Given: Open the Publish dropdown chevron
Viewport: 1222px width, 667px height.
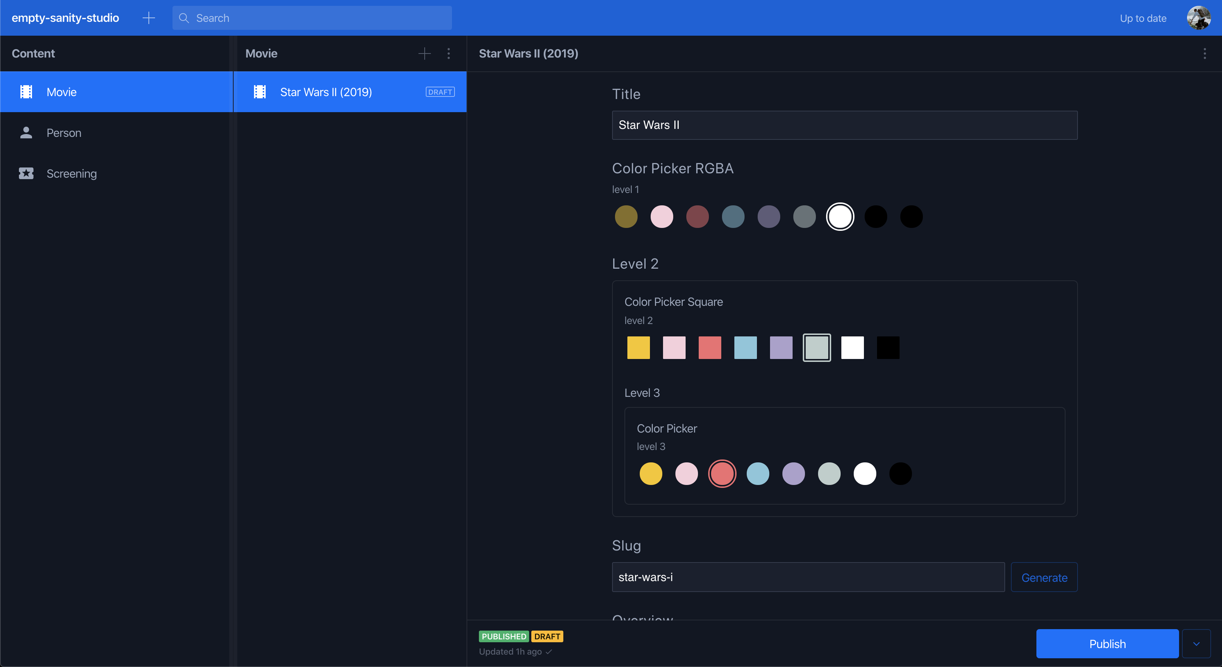Looking at the screenshot, I should click(1196, 643).
